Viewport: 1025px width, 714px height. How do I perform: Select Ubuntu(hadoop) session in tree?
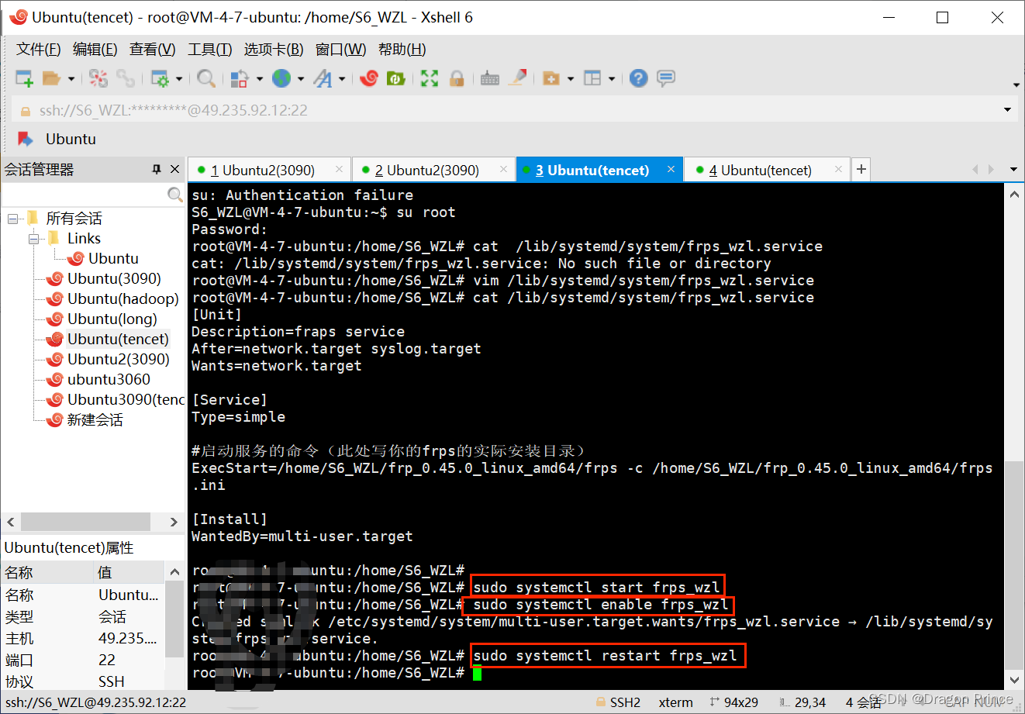click(x=123, y=298)
